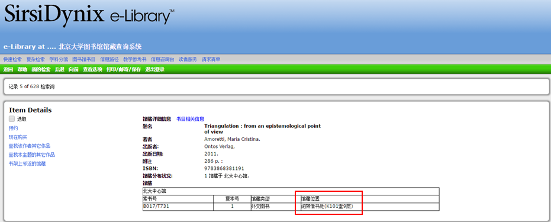This screenshot has height=222, width=551.
Task: Start 新的检索 new search
Action: click(x=41, y=69)
